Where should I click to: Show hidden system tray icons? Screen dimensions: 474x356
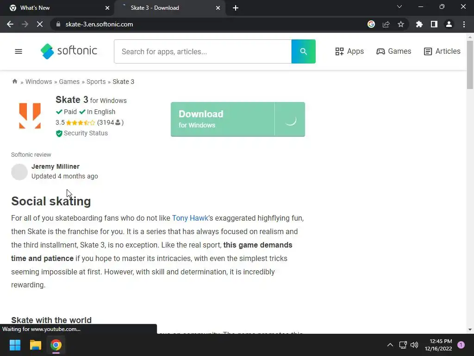[390, 345]
